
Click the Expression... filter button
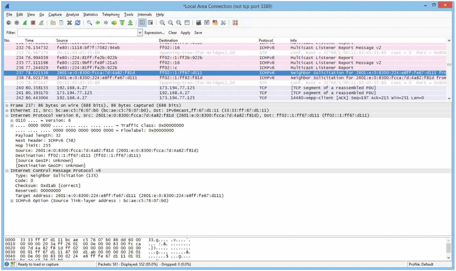click(154, 33)
